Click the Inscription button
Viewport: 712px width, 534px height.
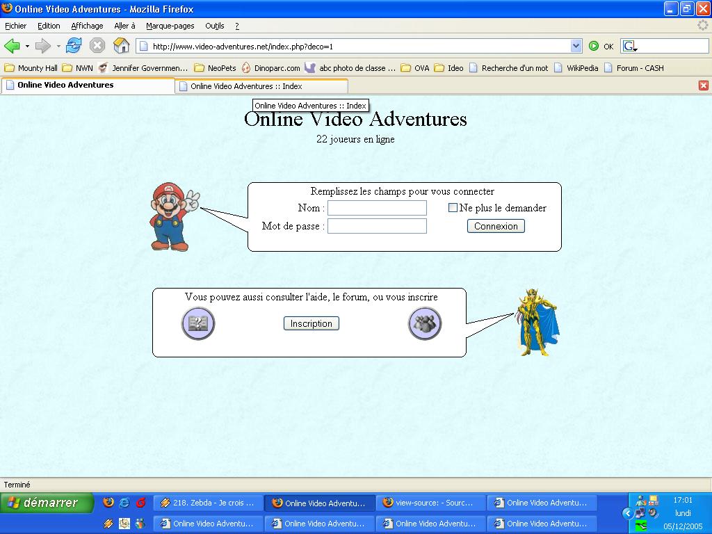(x=311, y=323)
